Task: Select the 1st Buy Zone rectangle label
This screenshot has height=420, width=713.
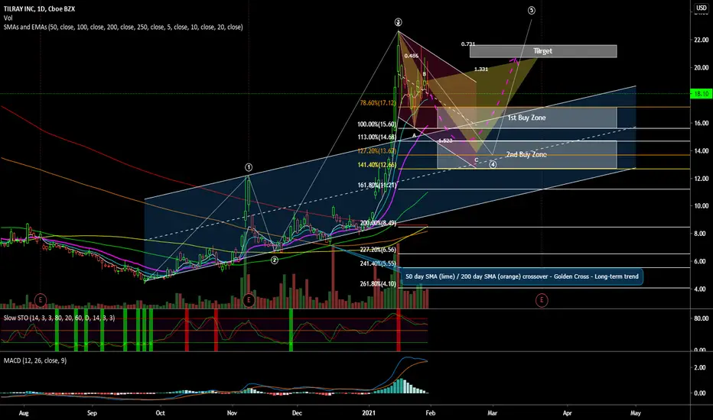Action: 526,118
